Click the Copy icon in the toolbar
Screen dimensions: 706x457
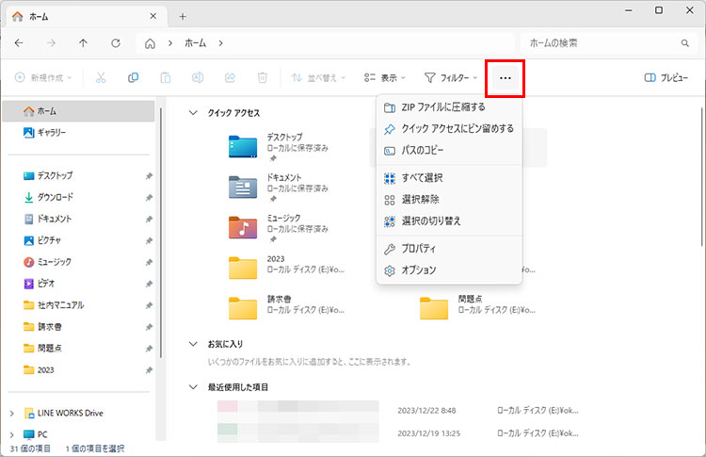point(133,77)
